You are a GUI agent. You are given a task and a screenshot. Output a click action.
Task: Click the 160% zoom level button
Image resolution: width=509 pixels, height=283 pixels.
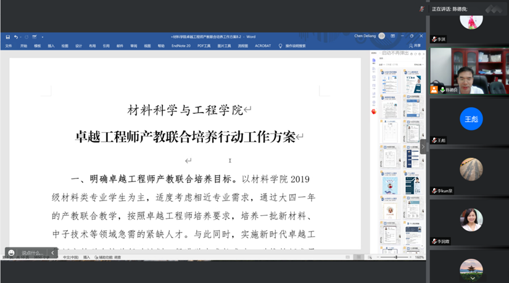click(420, 257)
